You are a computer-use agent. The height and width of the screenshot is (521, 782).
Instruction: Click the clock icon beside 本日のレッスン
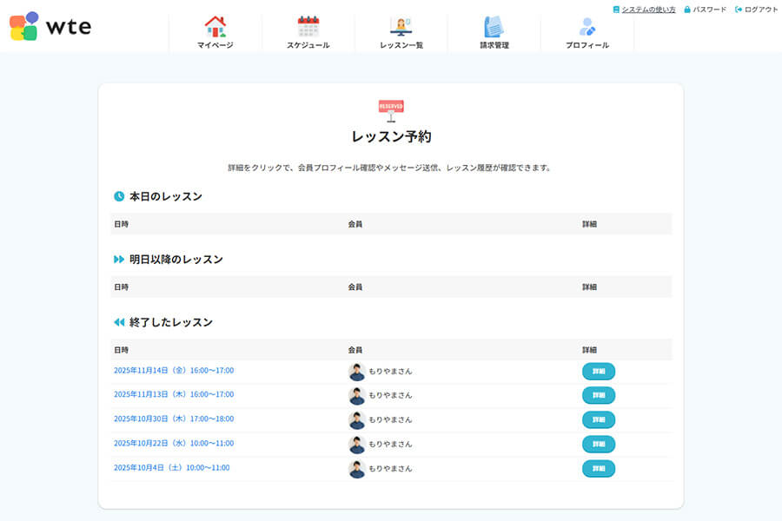coord(119,196)
